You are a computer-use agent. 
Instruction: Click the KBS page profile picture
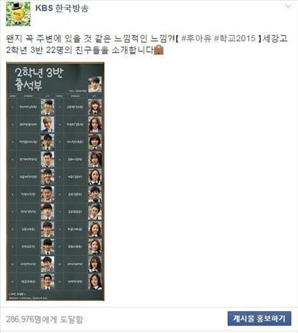click(18, 14)
